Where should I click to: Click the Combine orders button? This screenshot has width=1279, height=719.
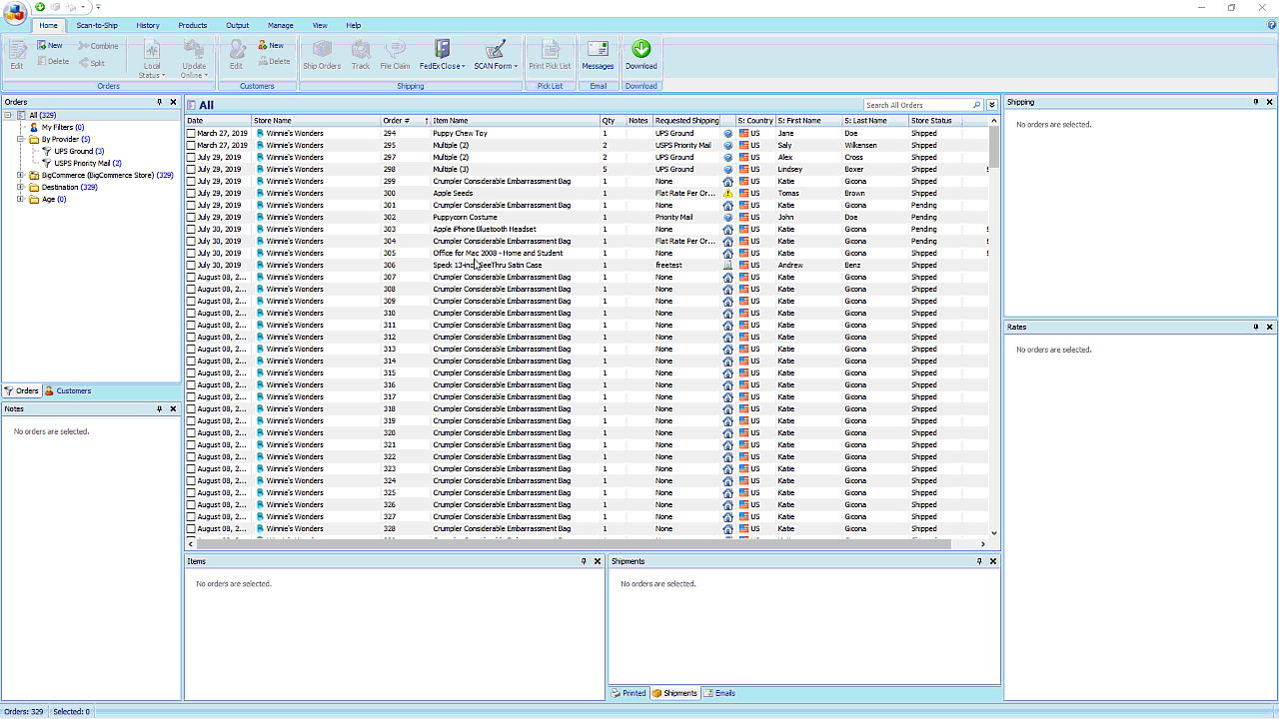(98, 46)
